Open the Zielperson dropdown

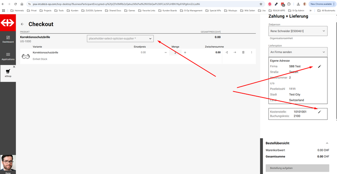(x=297, y=31)
